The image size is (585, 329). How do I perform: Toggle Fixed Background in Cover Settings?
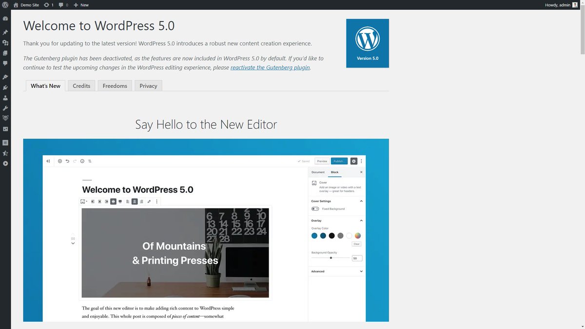coord(315,209)
